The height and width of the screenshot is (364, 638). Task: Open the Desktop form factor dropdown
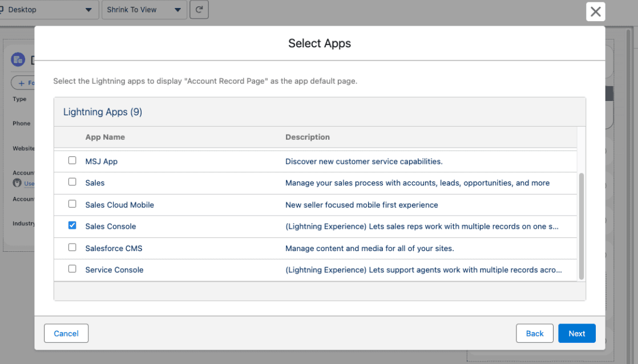click(48, 10)
